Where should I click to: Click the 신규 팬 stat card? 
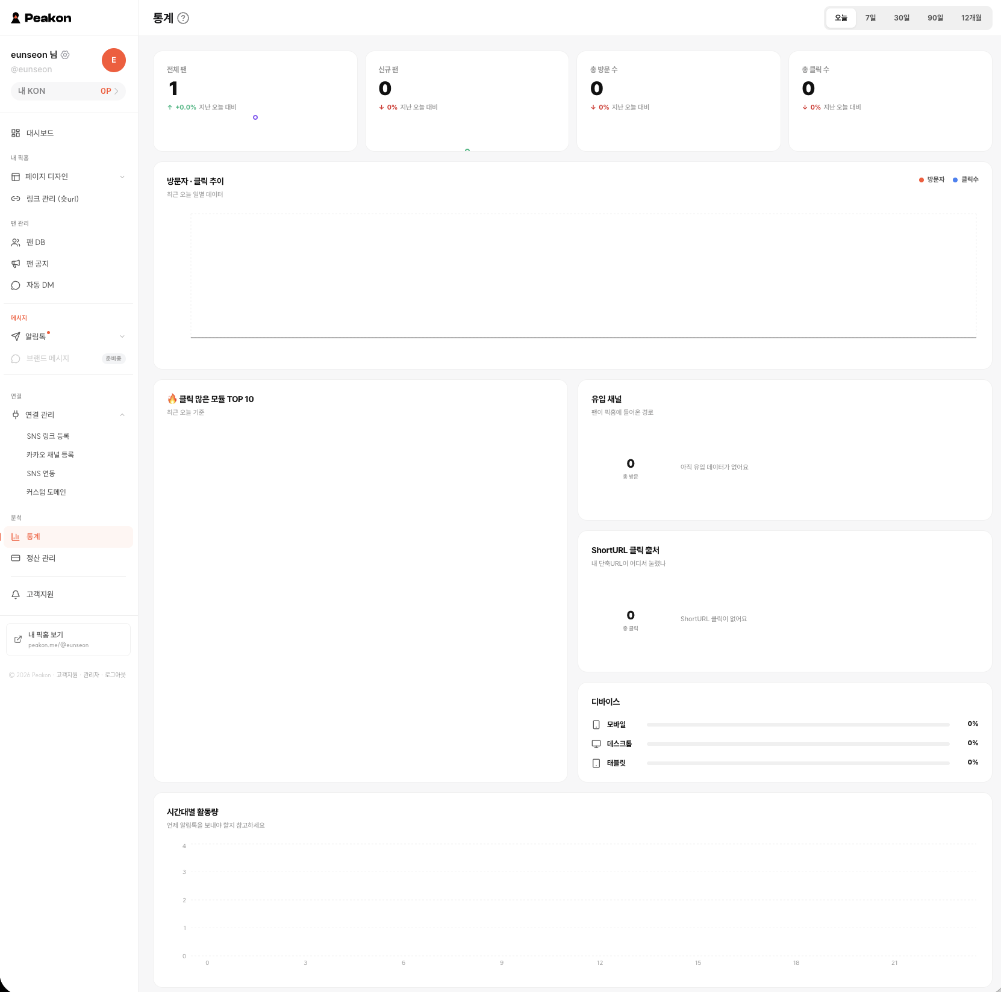[467, 101]
